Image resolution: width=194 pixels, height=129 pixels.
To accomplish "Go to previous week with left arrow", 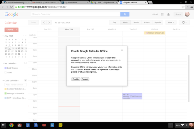I will click(44, 22).
